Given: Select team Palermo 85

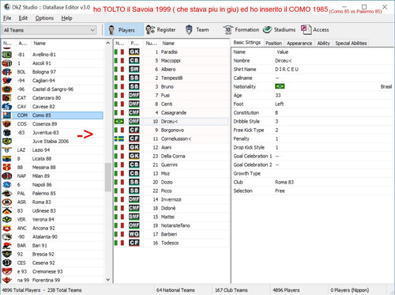Looking at the screenshot, I should tap(53, 194).
